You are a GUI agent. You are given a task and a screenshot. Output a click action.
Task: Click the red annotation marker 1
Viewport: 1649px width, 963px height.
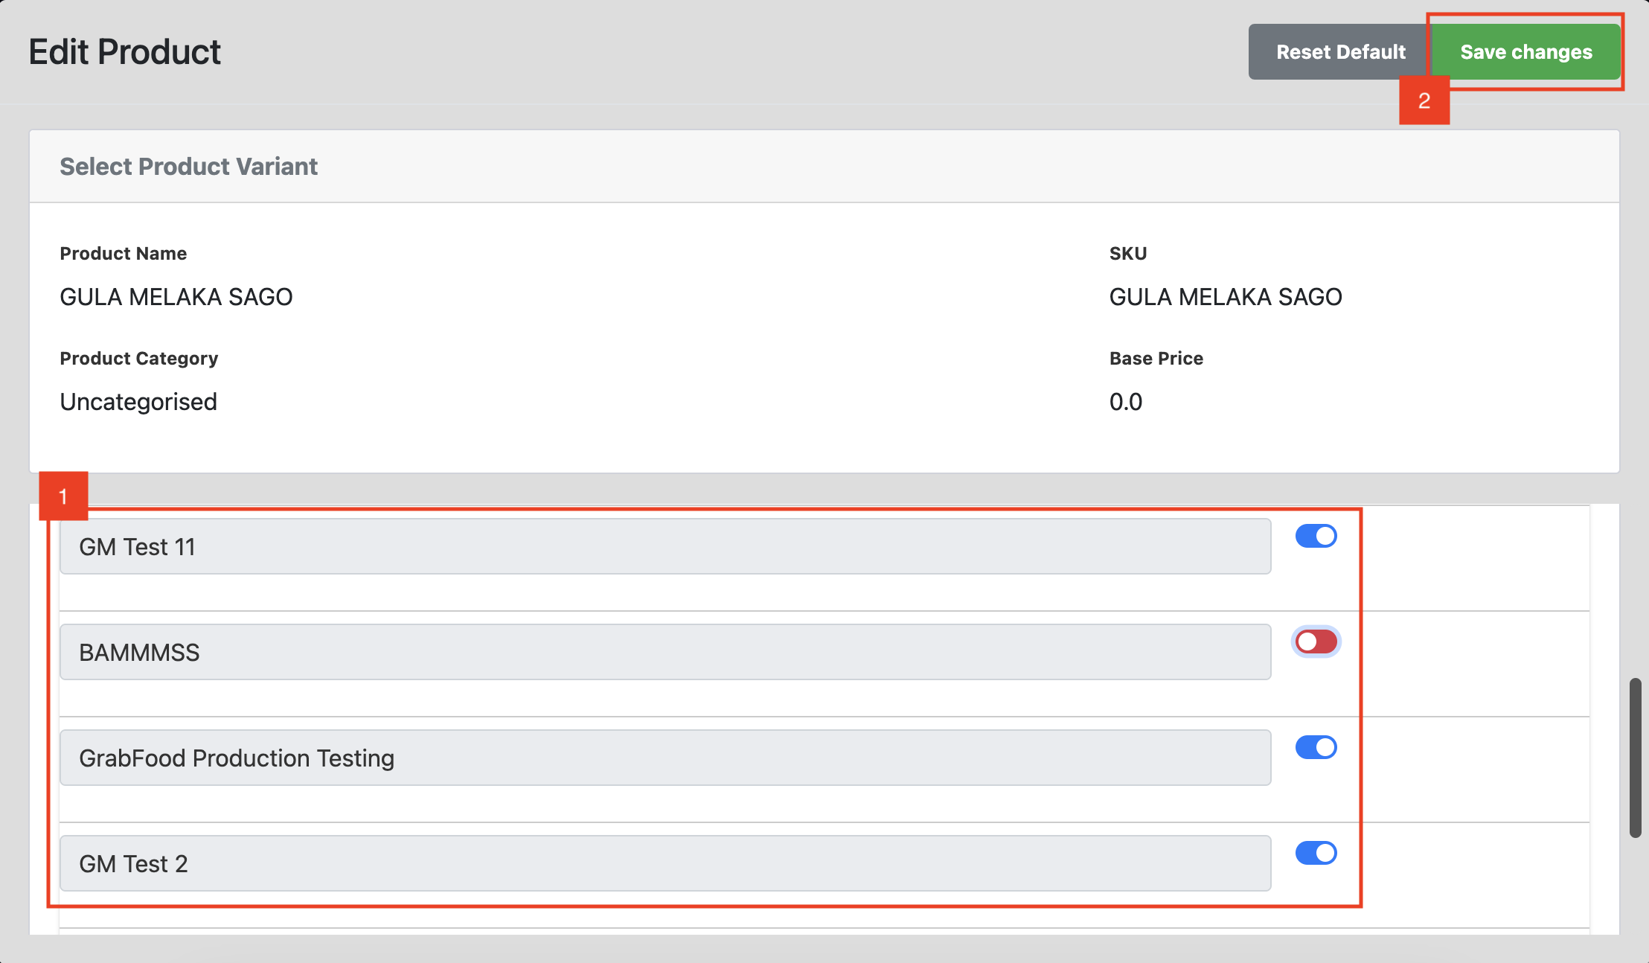coord(63,496)
